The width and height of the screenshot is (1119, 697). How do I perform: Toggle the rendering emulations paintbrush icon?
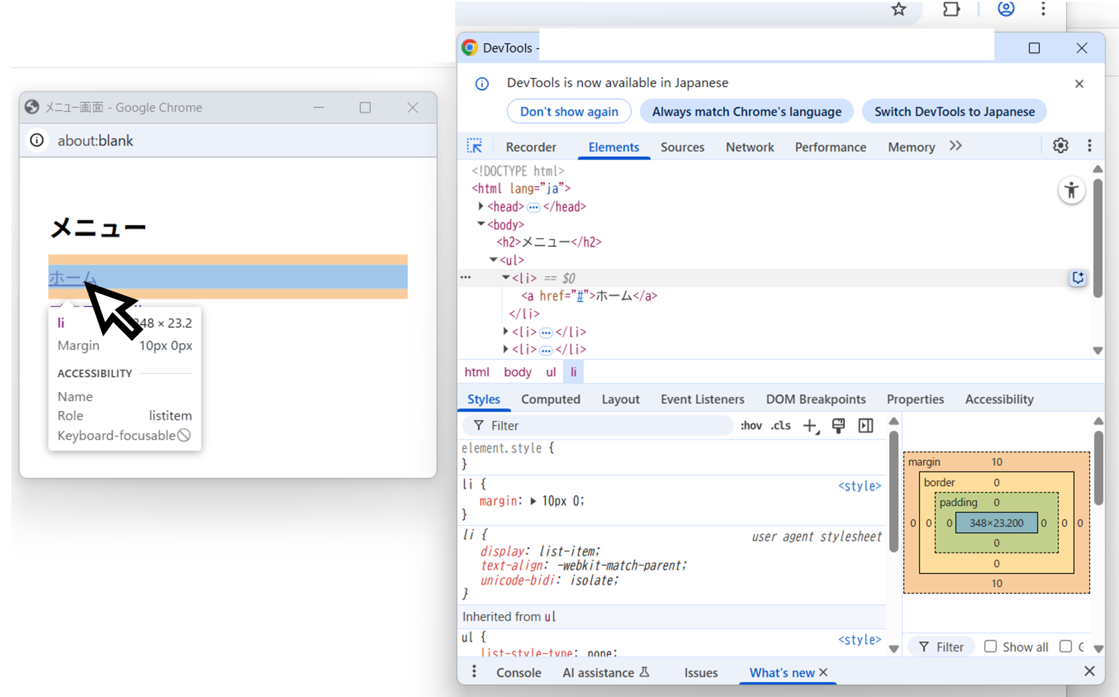click(838, 426)
